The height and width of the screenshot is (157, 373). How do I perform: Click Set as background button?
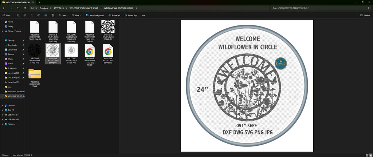[x=95, y=15]
